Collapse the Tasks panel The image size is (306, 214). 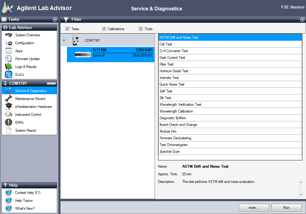click(x=55, y=19)
